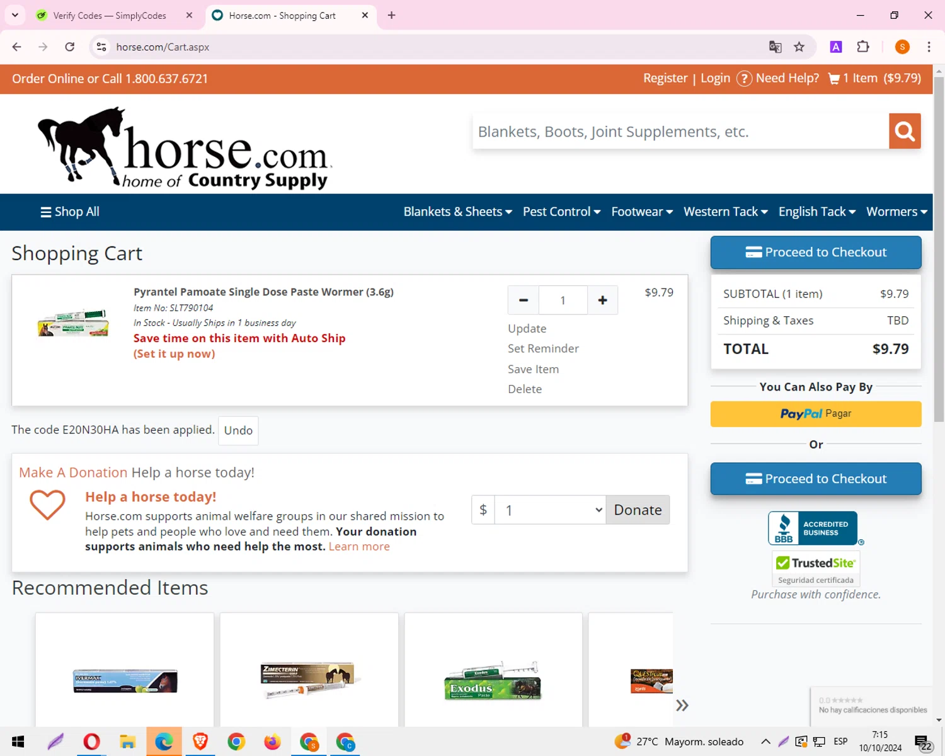Delete the Pyrantel Pamoate item from cart
This screenshot has height=756, width=945.
[x=525, y=389]
